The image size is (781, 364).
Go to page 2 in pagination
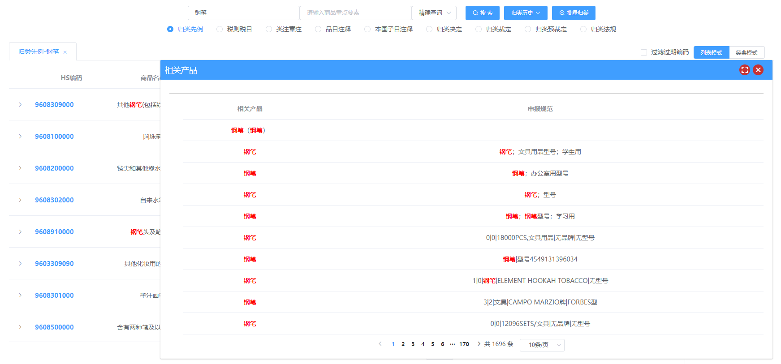403,344
